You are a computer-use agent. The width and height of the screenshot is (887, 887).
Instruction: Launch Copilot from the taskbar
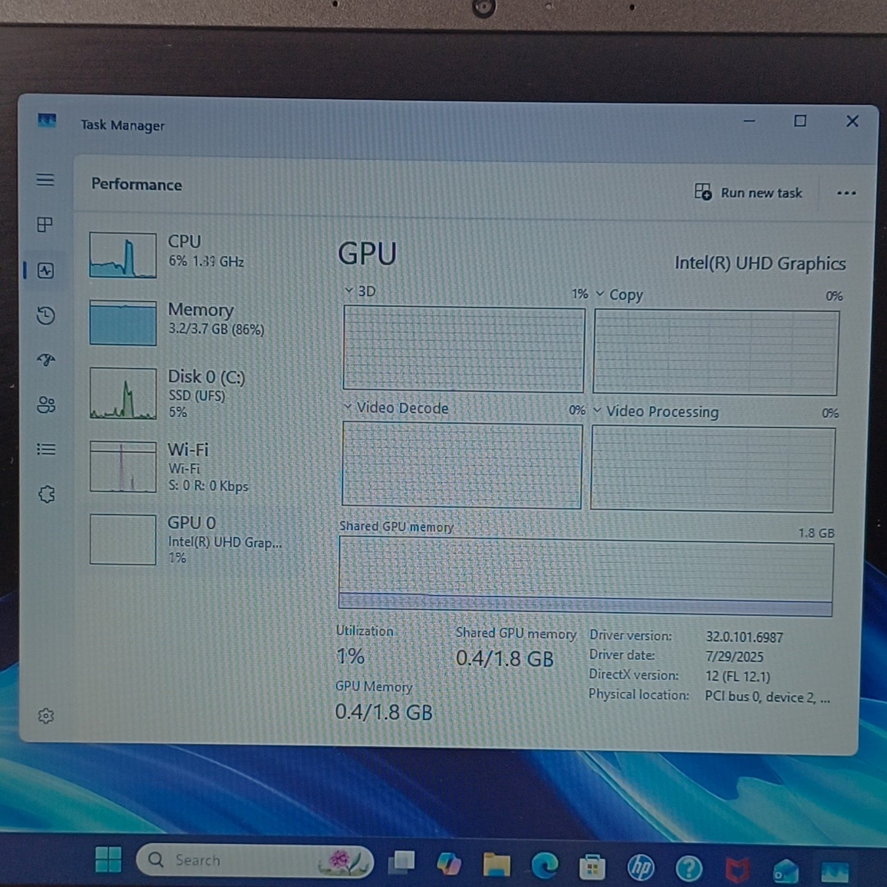pyautogui.click(x=449, y=863)
